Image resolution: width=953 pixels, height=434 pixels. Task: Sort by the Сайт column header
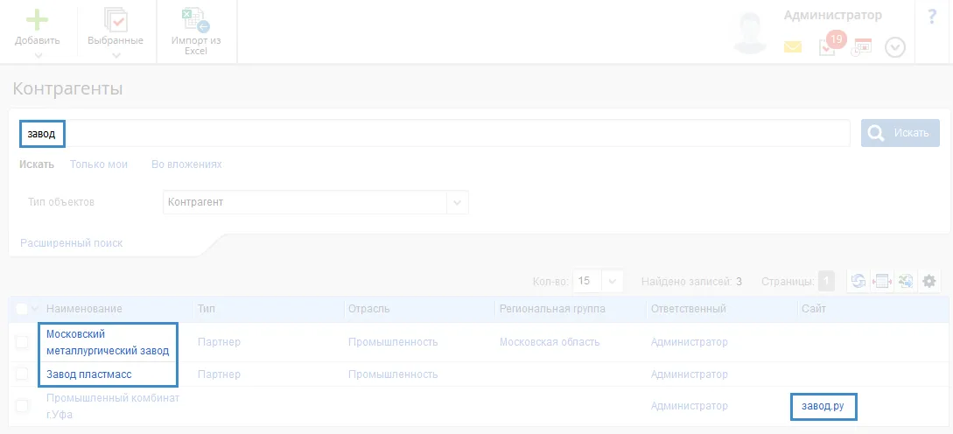[813, 309]
